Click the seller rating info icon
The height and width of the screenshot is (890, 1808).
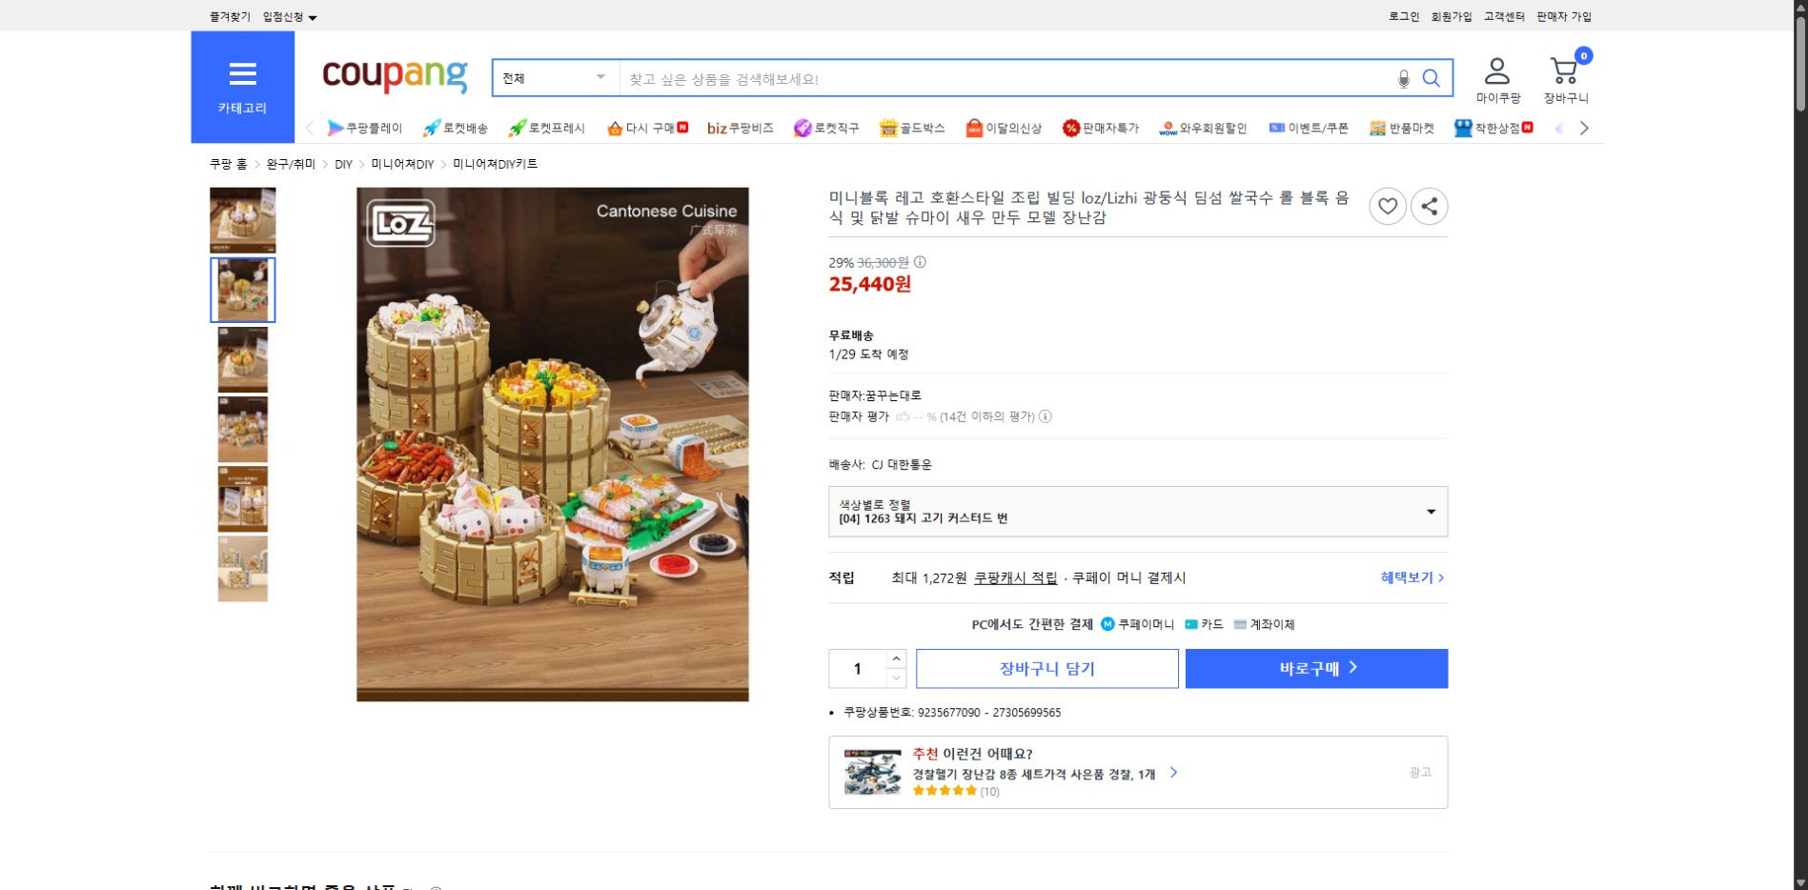click(x=1046, y=416)
